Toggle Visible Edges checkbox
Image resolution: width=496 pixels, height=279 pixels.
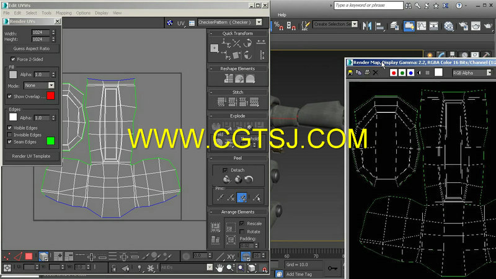pos(9,128)
